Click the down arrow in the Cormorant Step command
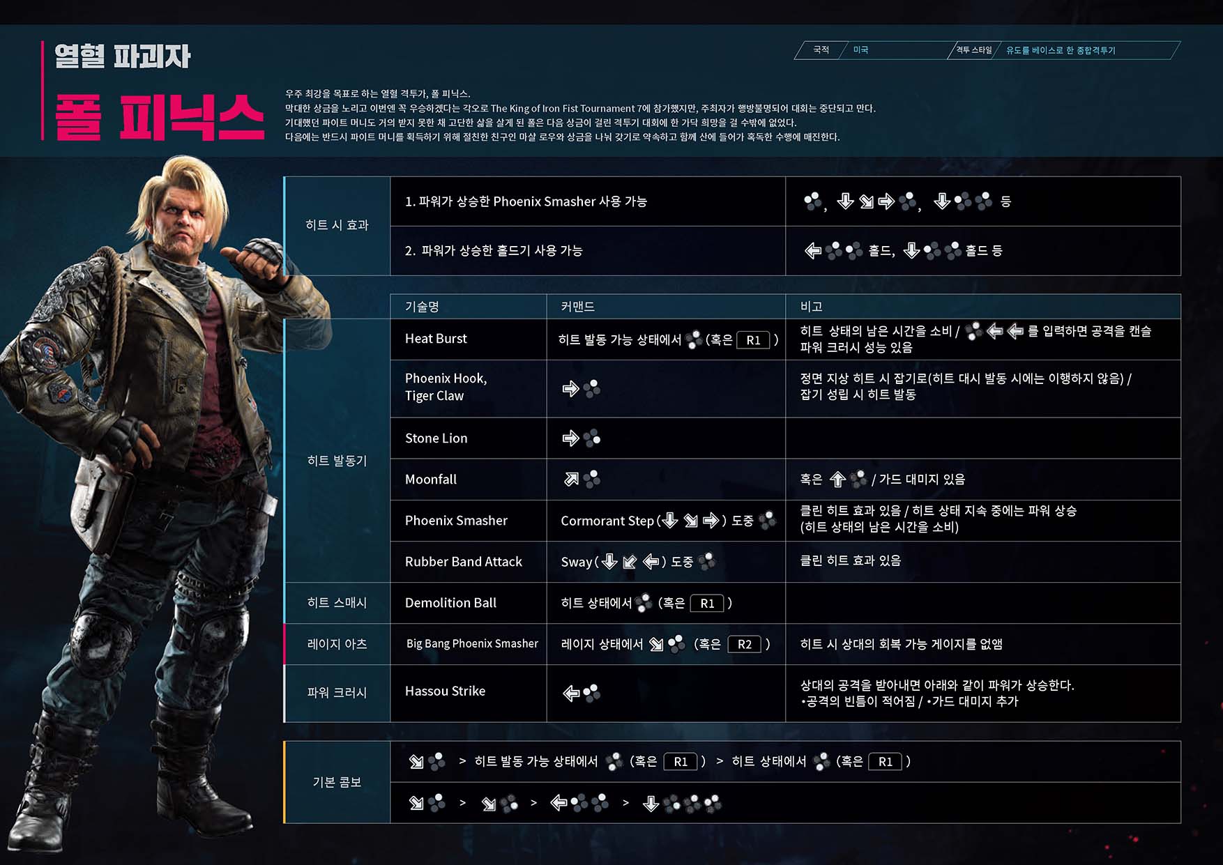 [669, 521]
